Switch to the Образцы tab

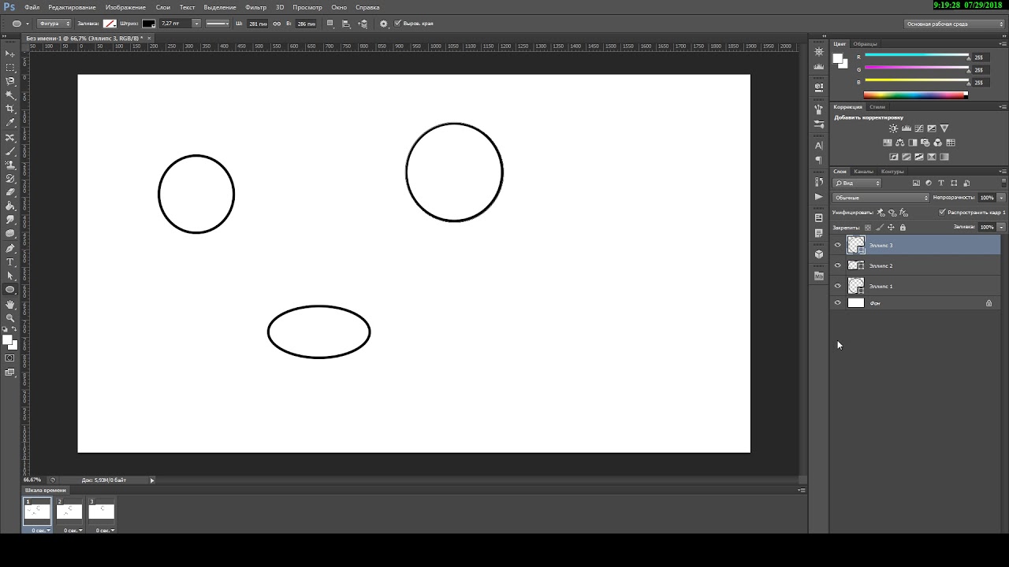(865, 44)
